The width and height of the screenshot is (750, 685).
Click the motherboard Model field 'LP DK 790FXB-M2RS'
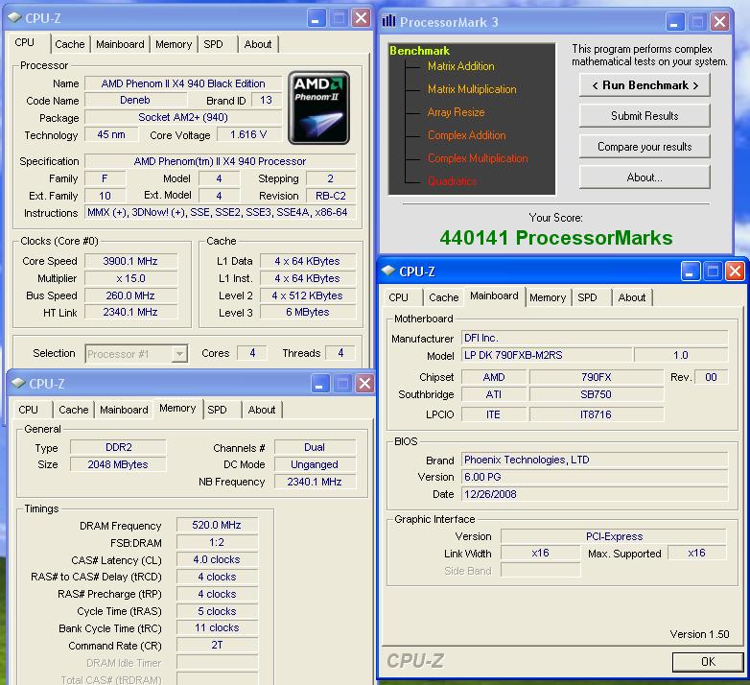coord(547,355)
